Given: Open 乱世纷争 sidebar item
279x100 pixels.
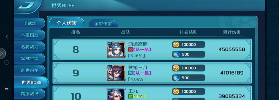Looking at the screenshot, I should point(30,70).
